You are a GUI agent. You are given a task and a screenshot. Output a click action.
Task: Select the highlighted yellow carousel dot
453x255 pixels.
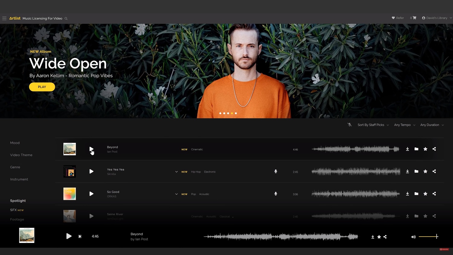pyautogui.click(x=232, y=113)
